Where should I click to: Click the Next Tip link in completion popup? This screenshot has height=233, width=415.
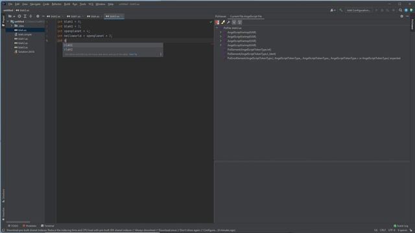pos(133,54)
